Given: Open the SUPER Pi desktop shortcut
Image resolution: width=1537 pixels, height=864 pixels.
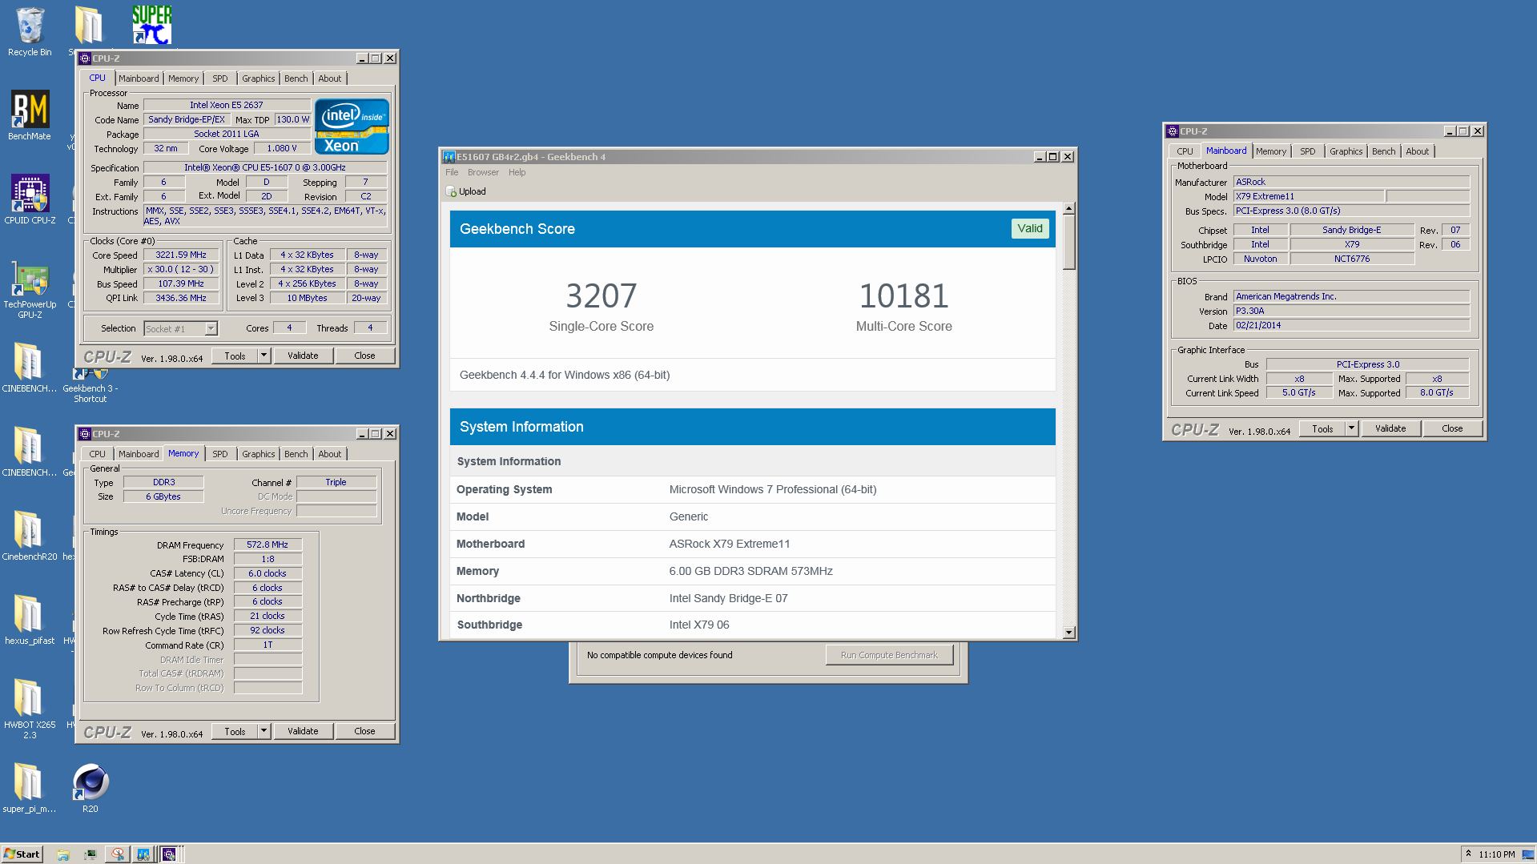Looking at the screenshot, I should tap(152, 25).
